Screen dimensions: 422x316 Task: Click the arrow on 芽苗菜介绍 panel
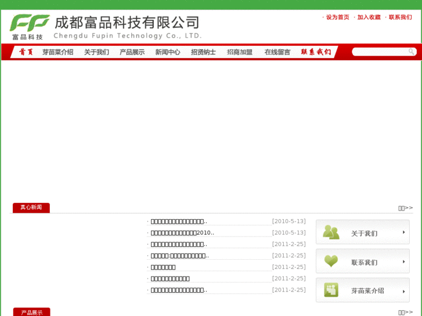[x=403, y=291]
